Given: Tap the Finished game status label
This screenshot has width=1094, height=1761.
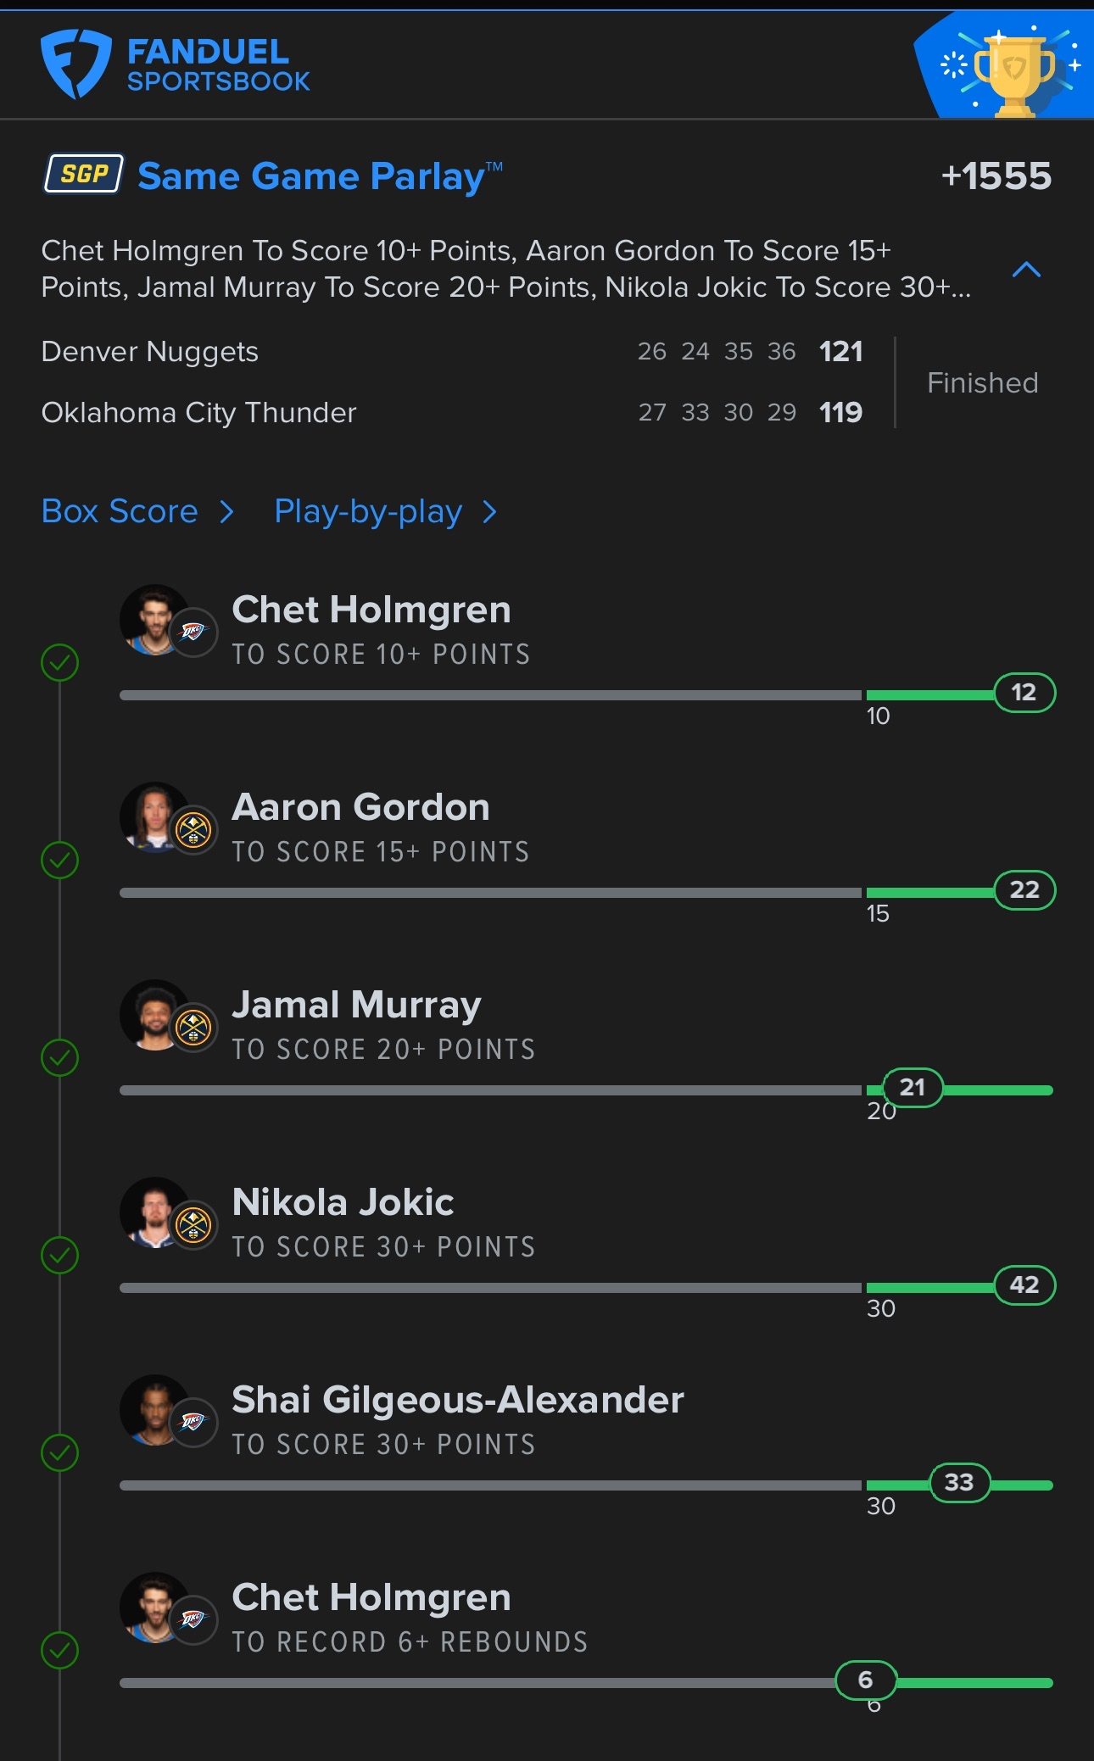Looking at the screenshot, I should tap(982, 383).
